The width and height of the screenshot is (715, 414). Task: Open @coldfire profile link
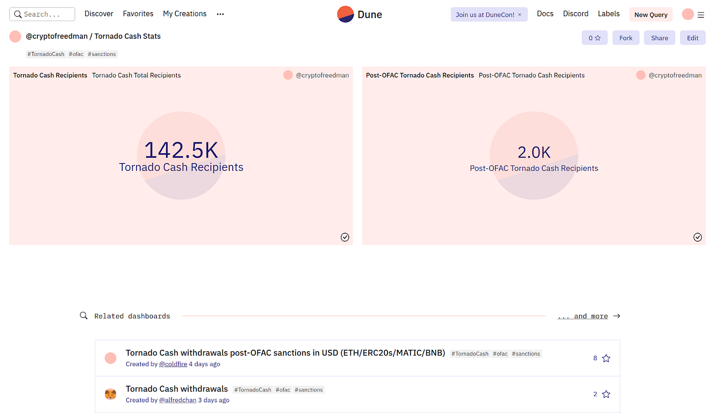tap(173, 364)
